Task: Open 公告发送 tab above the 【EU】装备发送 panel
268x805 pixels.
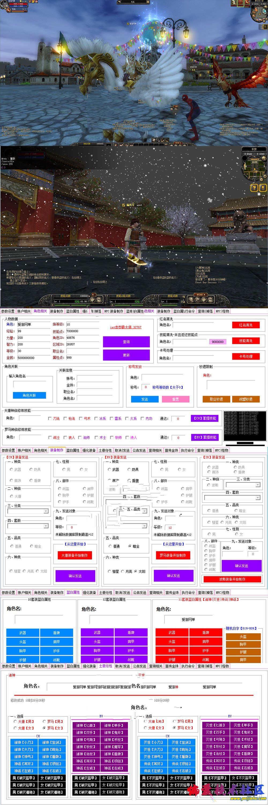Action: (139, 450)
